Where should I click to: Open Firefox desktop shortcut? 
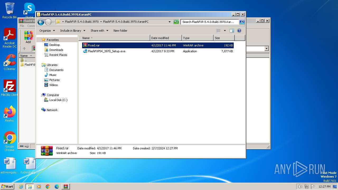click(10, 114)
